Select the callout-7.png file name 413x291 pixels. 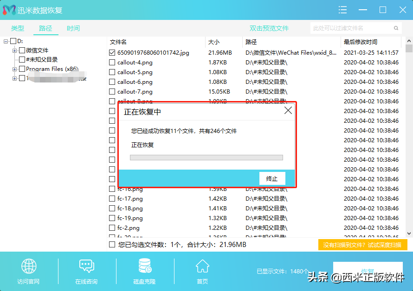[135, 92]
